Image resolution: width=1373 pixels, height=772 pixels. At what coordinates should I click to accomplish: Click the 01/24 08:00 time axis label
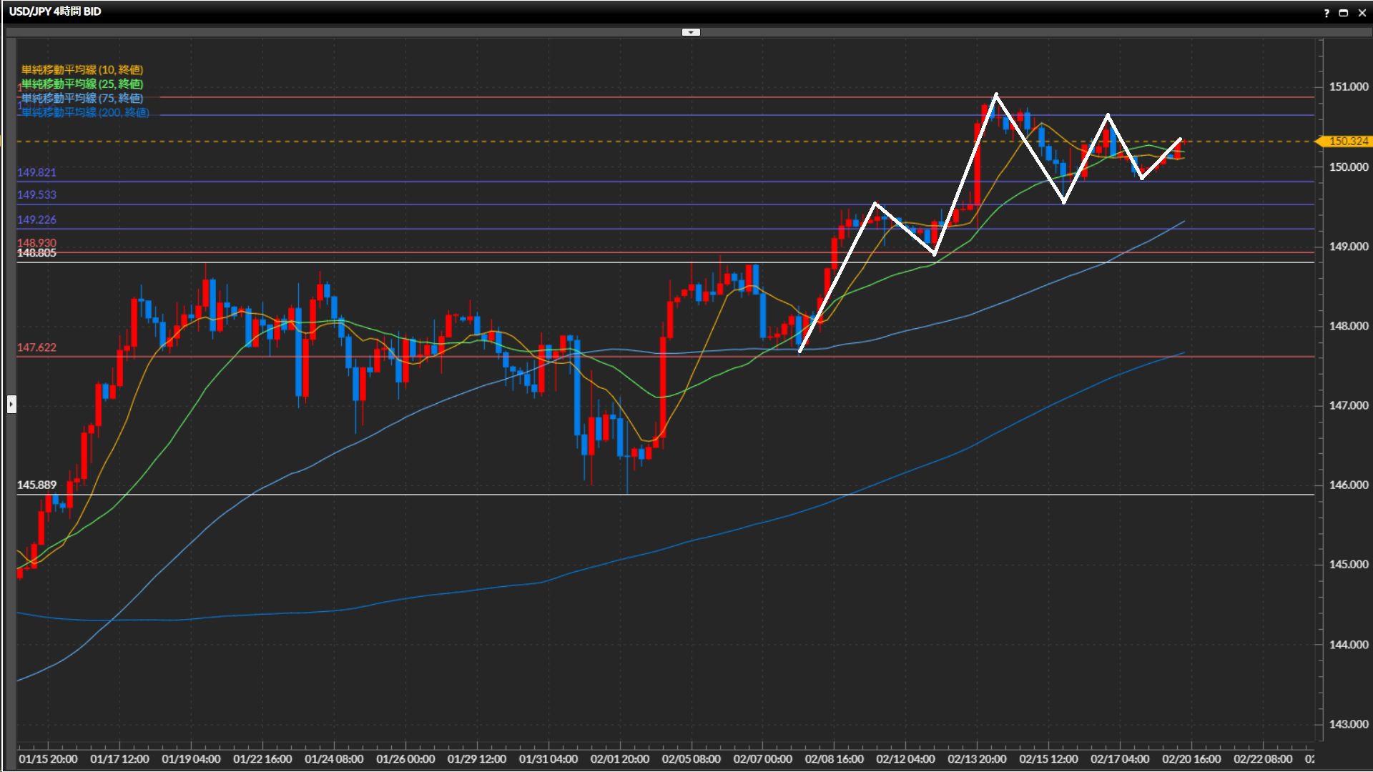point(334,759)
